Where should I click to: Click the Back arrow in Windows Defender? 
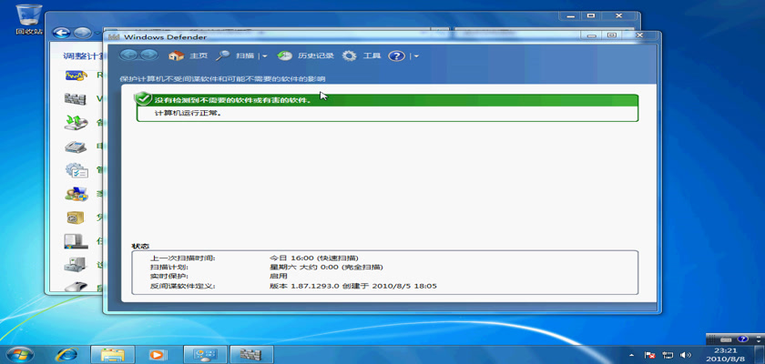pos(127,56)
